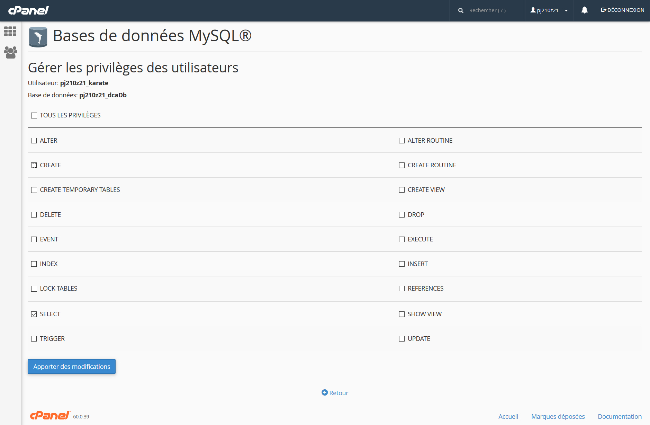Screen dimensions: 650x425
Task: Enable the INSERT privilege checkbox
Action: pyautogui.click(x=402, y=264)
